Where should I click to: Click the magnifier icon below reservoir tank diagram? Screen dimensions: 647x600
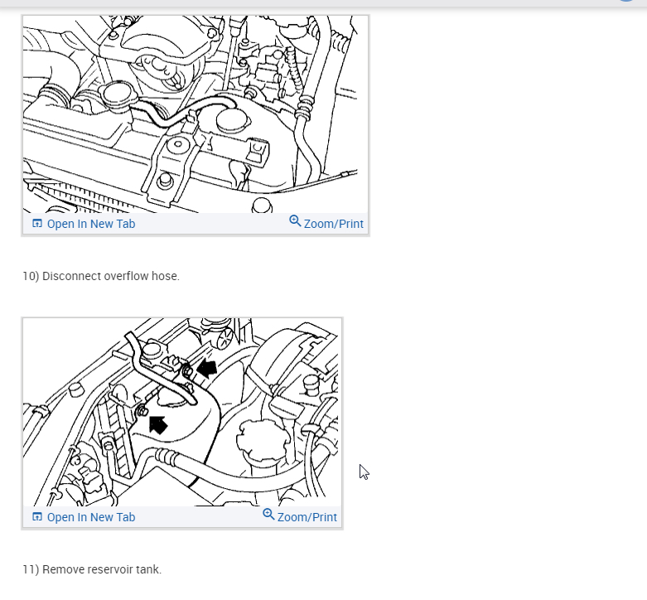pos(268,514)
